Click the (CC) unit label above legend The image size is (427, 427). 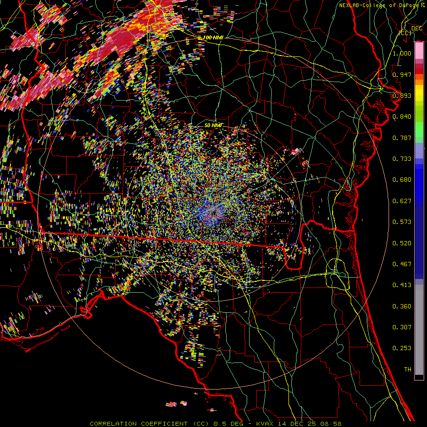(x=404, y=33)
